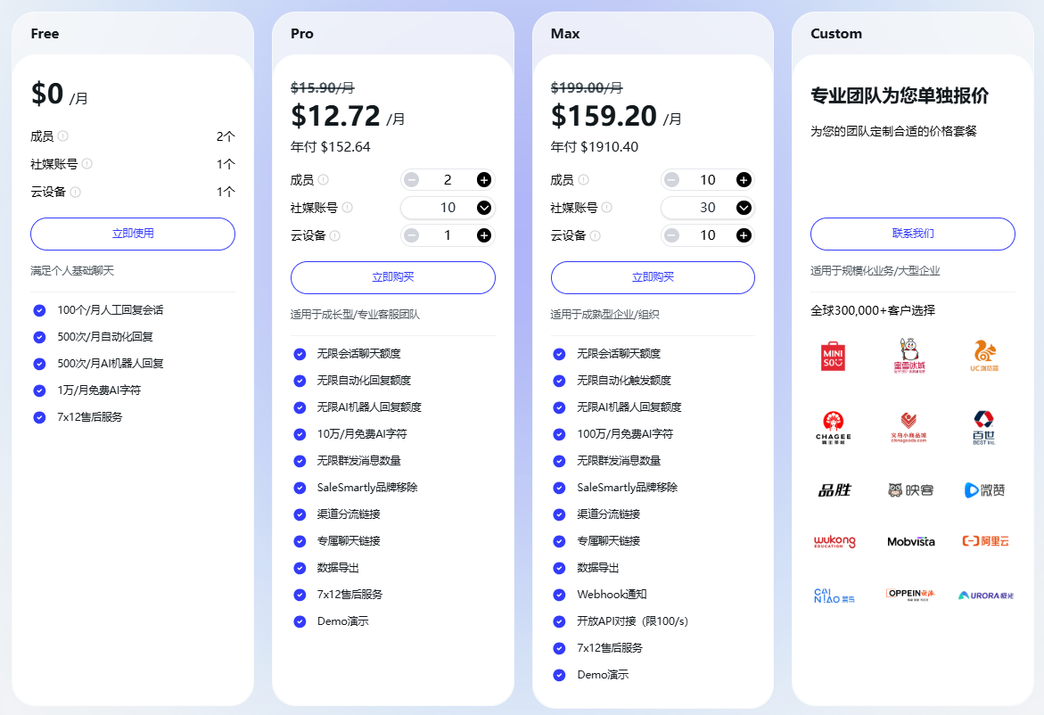This screenshot has width=1044, height=715.
Task: Decrease 成员 count in Max plan
Action: (671, 180)
